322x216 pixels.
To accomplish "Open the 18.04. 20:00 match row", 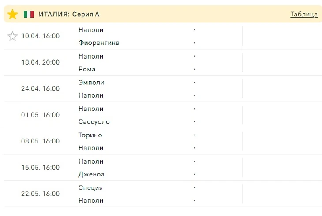I will pyautogui.click(x=163, y=62).
